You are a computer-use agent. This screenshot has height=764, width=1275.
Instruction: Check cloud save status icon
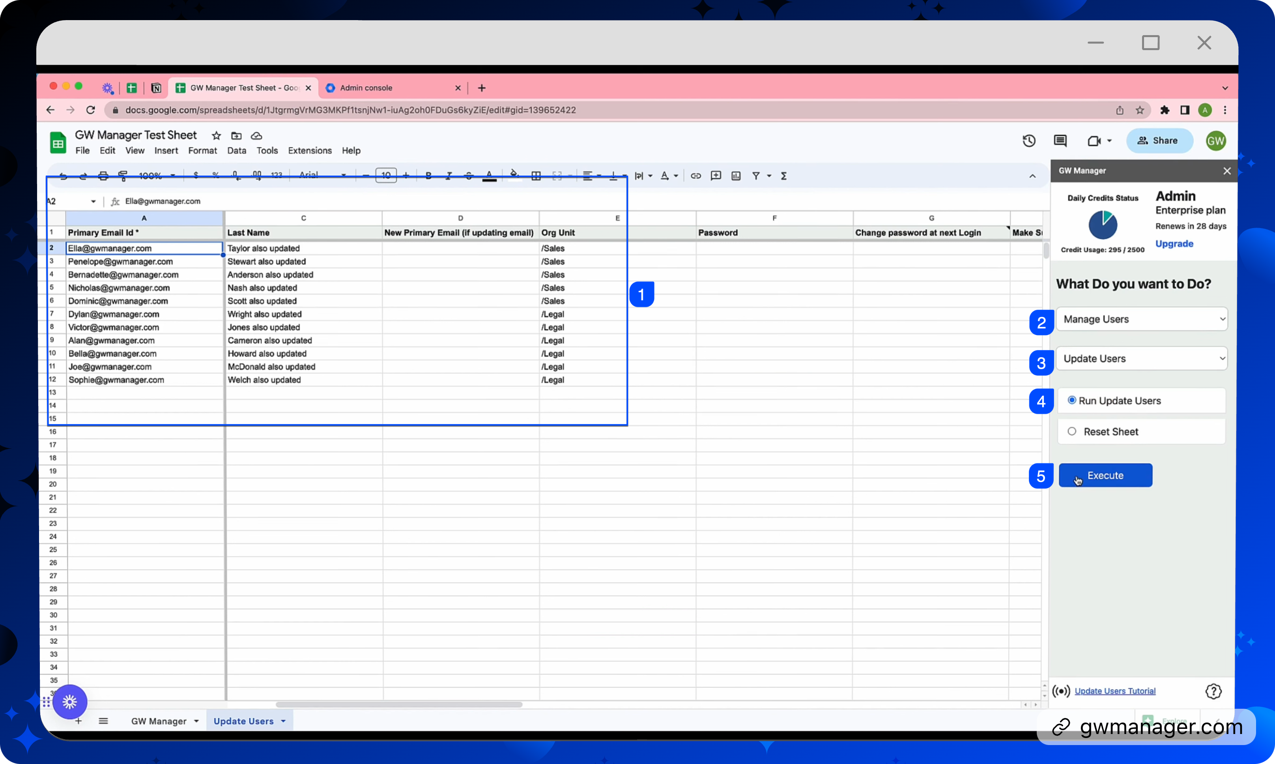click(256, 136)
